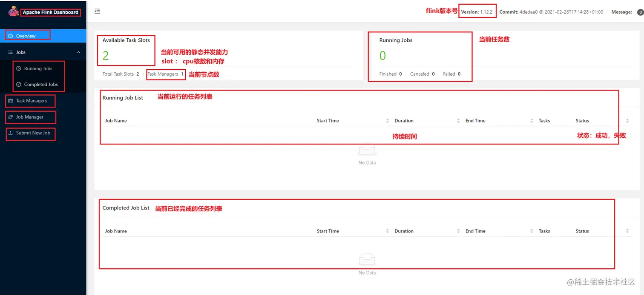644x295 pixels.
Task: Click the Running Jobs count 0
Action: pyautogui.click(x=382, y=56)
